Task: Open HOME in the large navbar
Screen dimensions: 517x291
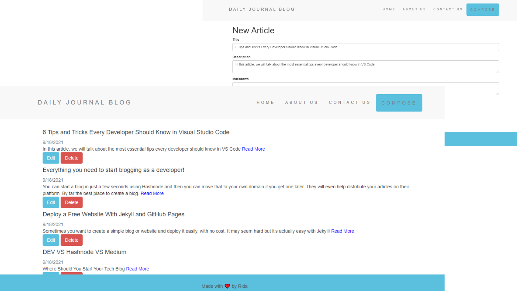Action: pyautogui.click(x=265, y=102)
